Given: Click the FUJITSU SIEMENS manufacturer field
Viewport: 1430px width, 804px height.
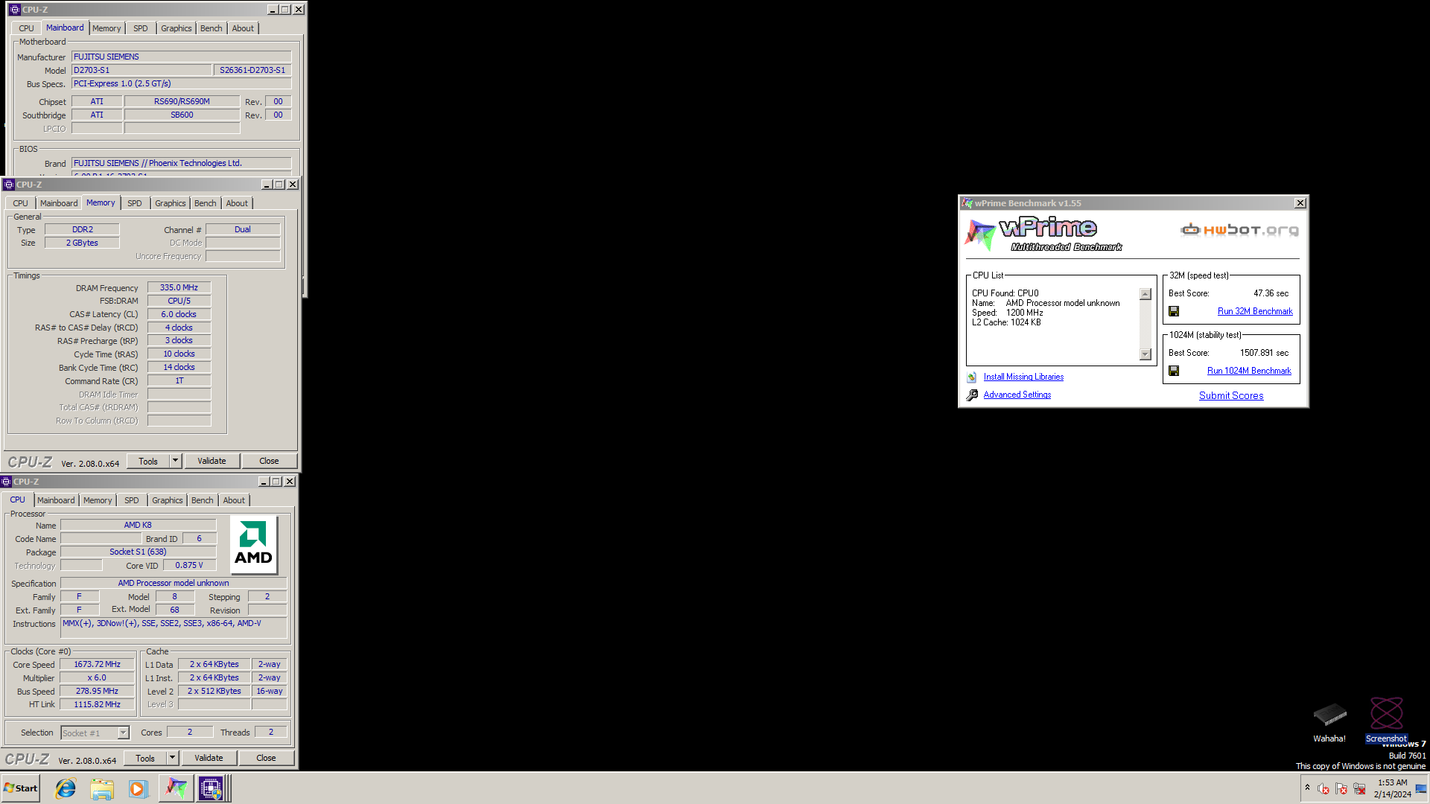Looking at the screenshot, I should tap(181, 57).
